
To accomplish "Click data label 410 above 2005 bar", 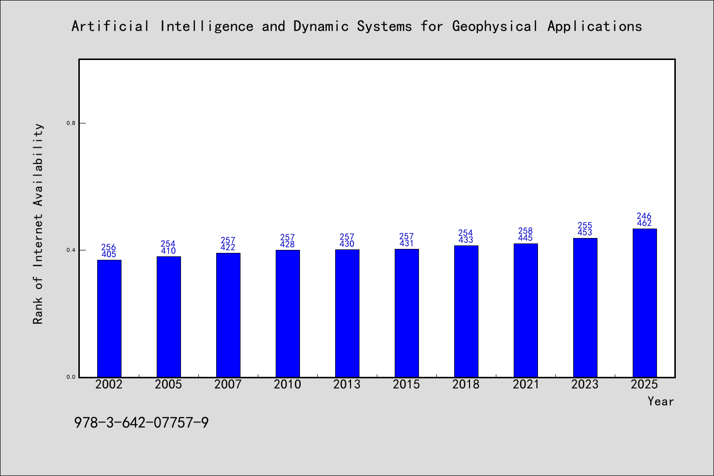I will pos(169,251).
